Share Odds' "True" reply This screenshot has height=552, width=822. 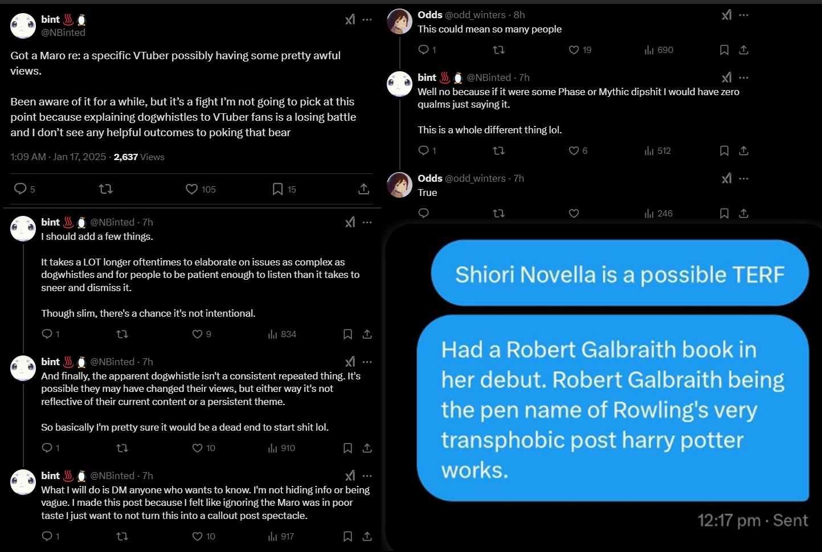pos(743,214)
